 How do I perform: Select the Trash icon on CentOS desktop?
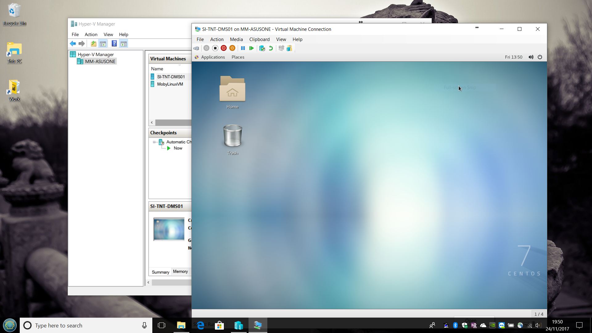click(x=232, y=140)
